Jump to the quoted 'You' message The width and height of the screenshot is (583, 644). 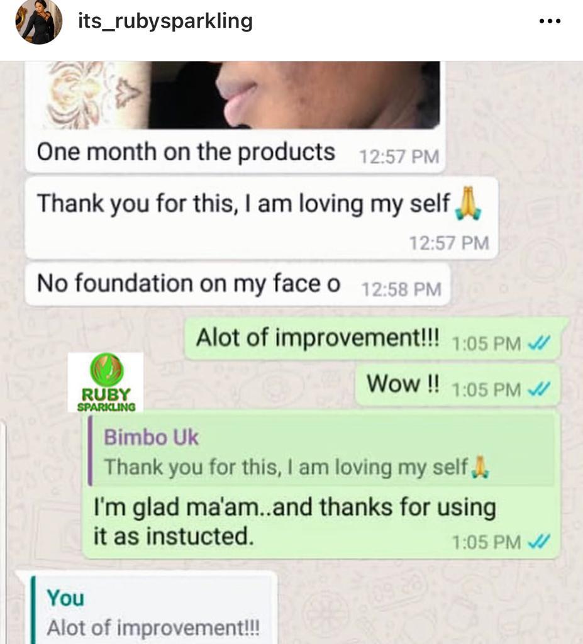pyautogui.click(x=153, y=610)
